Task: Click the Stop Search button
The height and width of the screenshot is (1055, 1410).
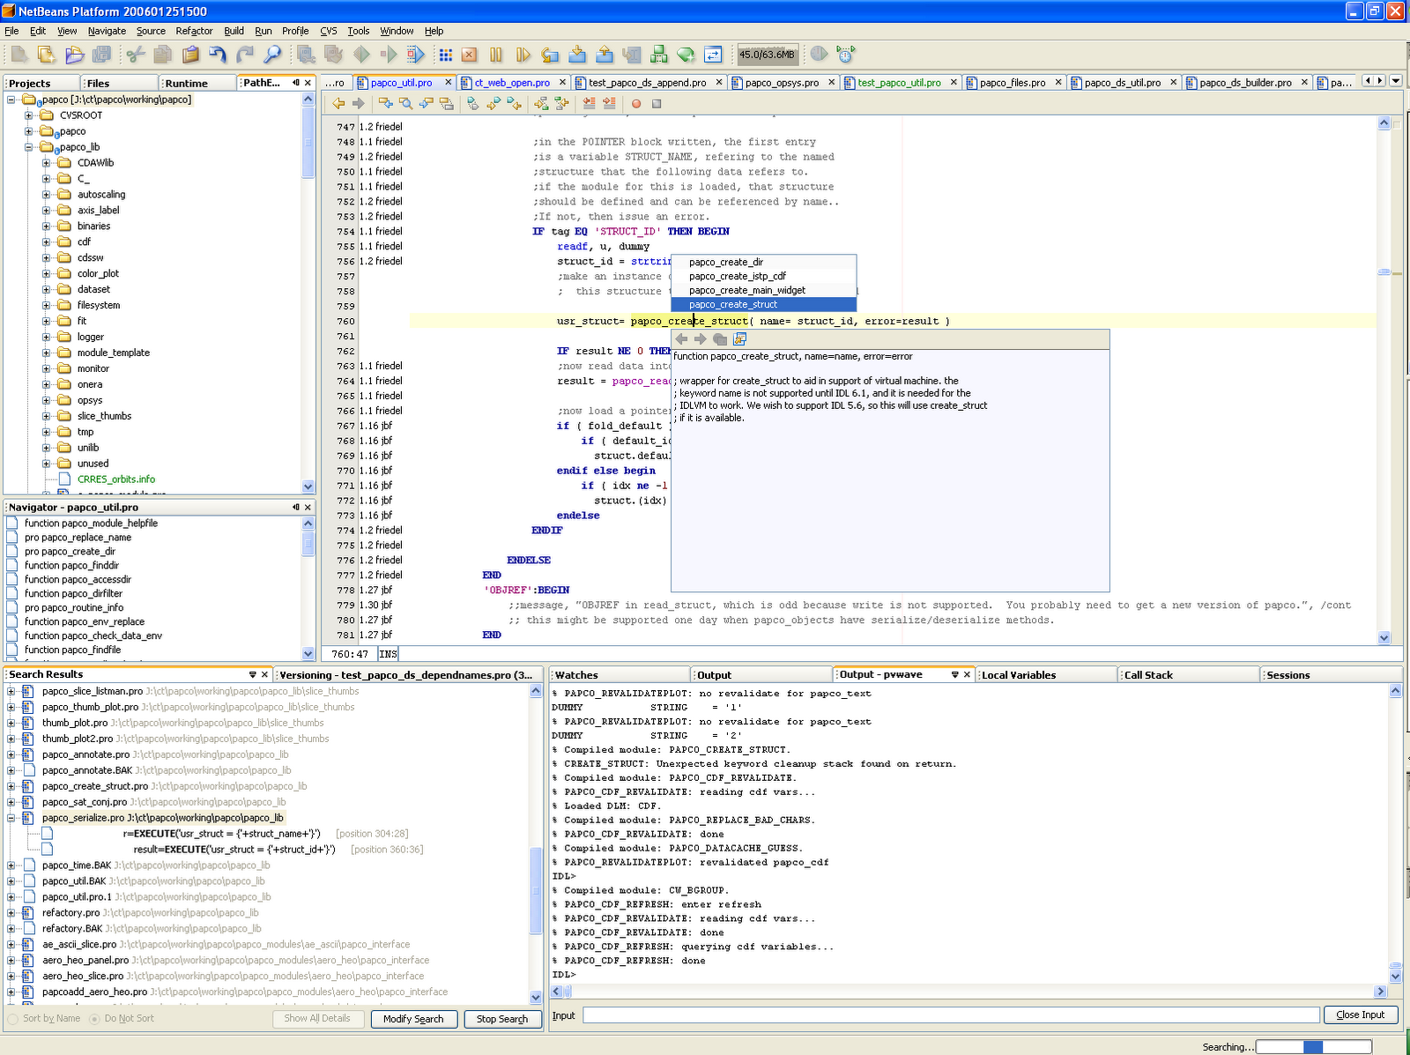Action: (x=502, y=1019)
